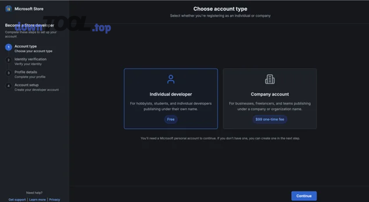
Task: Click step 2 circle for Identity verification
Action: [x=9, y=60]
